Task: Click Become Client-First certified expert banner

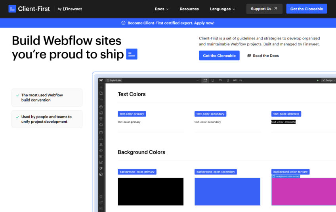Action: coord(168,23)
